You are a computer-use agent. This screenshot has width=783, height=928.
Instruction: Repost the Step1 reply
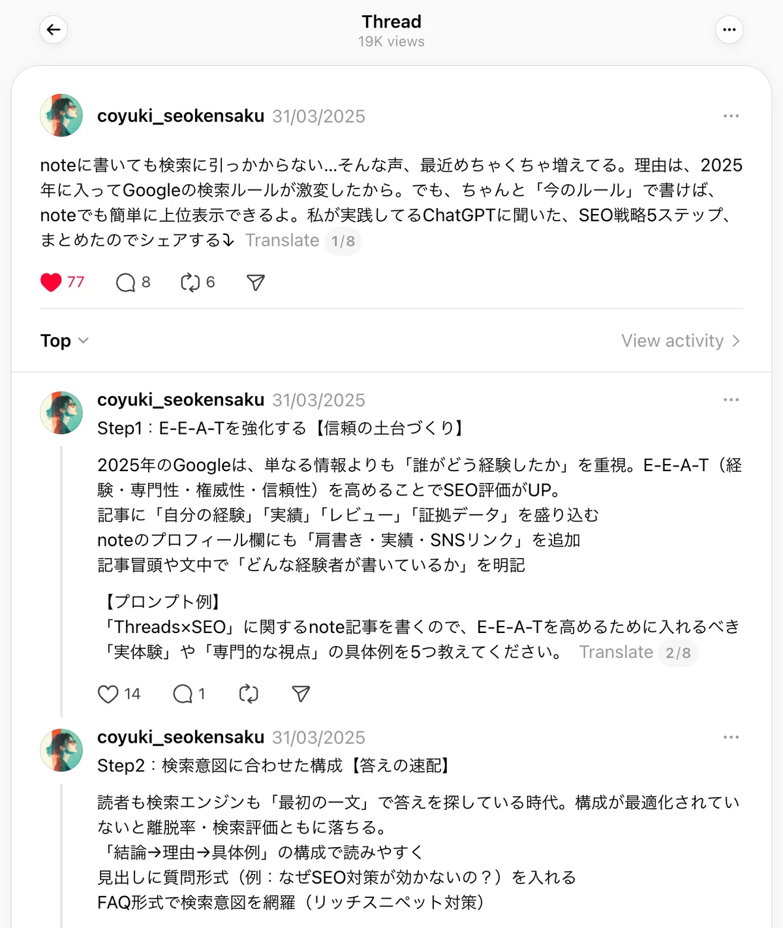[249, 694]
